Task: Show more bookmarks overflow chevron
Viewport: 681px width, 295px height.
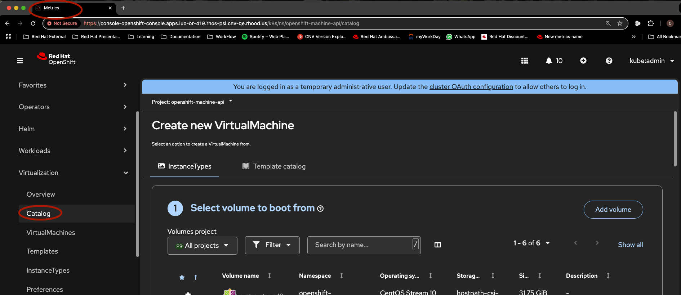Action: (x=634, y=37)
